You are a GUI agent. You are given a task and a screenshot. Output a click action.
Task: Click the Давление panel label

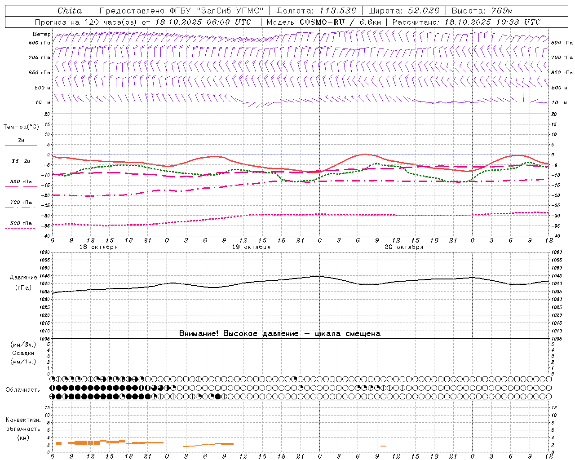coord(23,278)
